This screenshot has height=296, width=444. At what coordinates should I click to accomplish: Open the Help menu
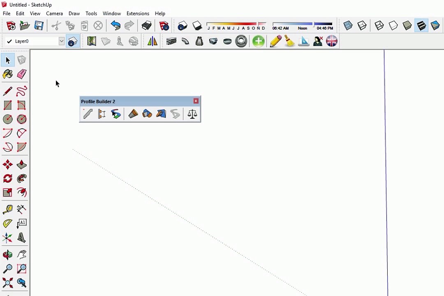coord(160,13)
